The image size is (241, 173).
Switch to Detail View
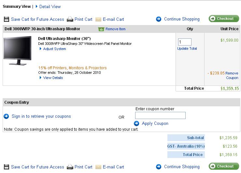pos(50,7)
